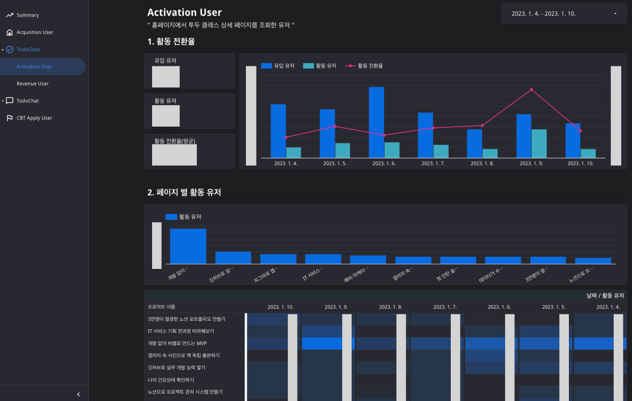Toggle the 활동 유저 legend in the page chart
Viewport: 632px width, 401px height.
point(183,217)
